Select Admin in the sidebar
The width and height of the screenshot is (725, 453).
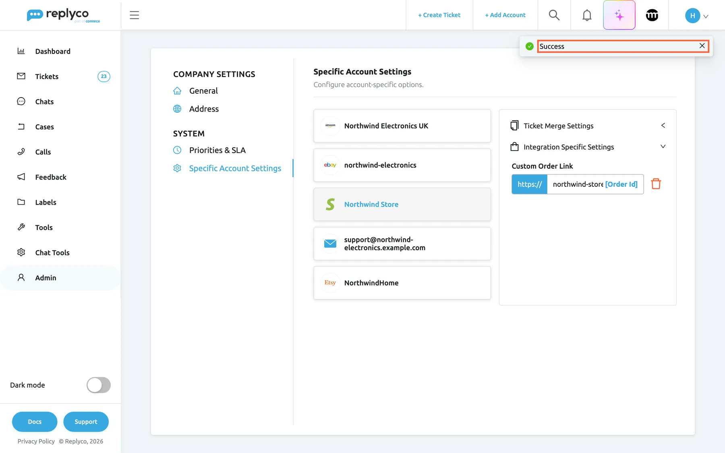(60, 278)
